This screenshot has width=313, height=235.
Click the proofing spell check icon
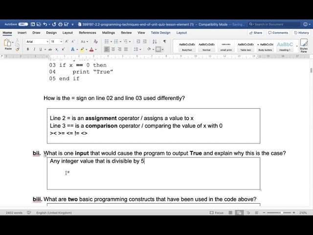coord(29,212)
